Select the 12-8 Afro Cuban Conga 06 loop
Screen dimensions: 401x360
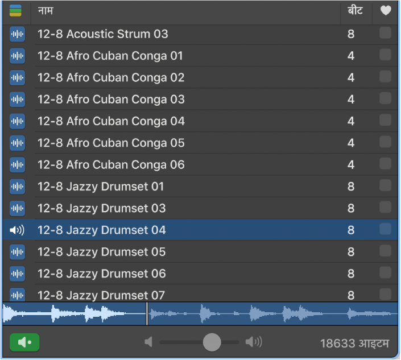coord(111,165)
